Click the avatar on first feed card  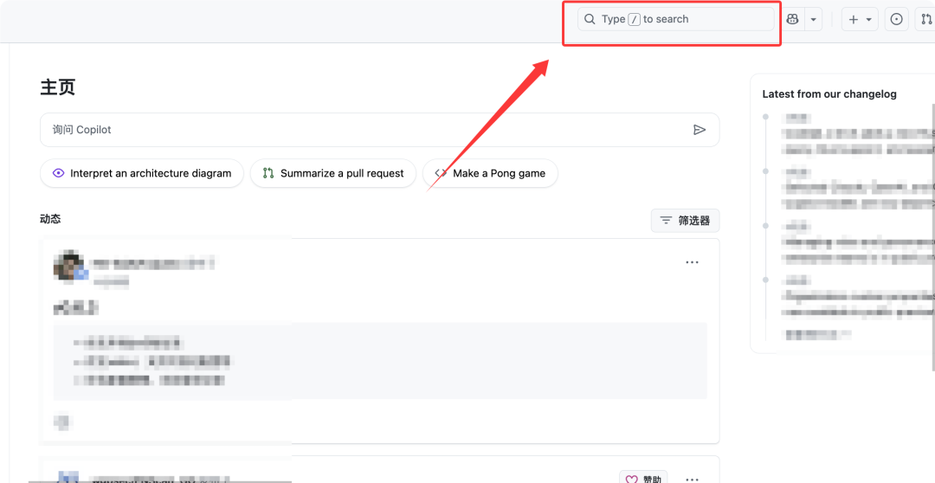click(x=70, y=266)
